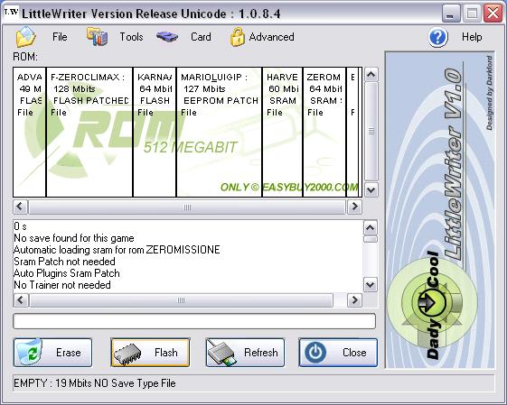Open the Tools icon in toolbar
This screenshot has width=507, height=405.
tap(97, 36)
